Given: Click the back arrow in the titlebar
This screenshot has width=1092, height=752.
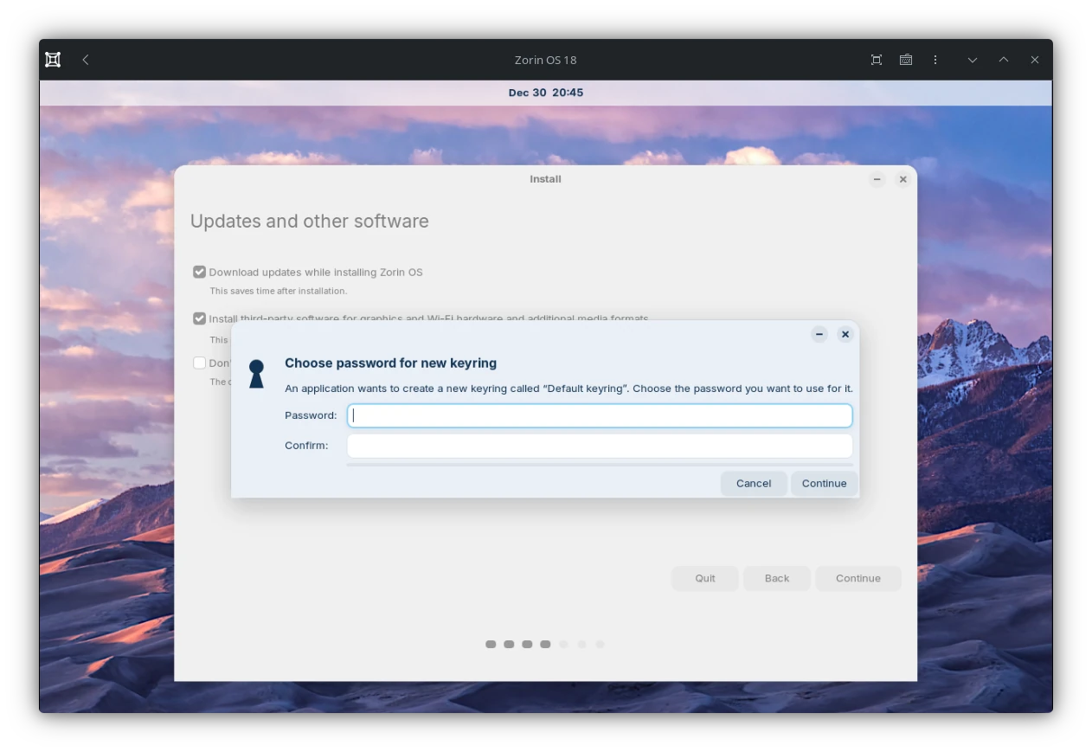Looking at the screenshot, I should click(x=85, y=60).
